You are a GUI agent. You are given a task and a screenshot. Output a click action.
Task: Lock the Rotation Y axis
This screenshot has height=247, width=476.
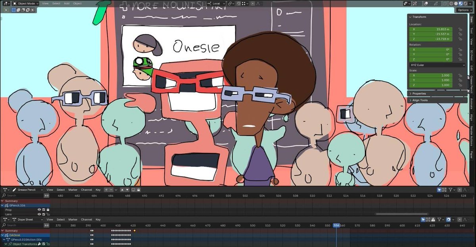click(x=460, y=54)
